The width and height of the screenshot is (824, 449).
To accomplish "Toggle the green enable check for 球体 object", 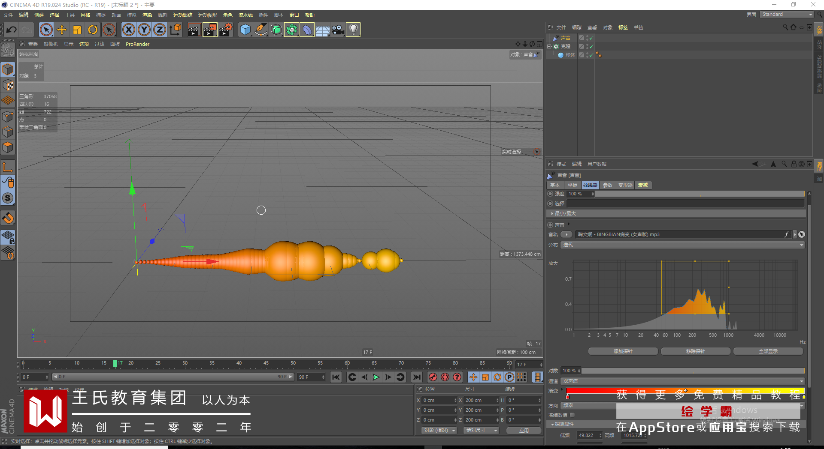I will tap(591, 55).
